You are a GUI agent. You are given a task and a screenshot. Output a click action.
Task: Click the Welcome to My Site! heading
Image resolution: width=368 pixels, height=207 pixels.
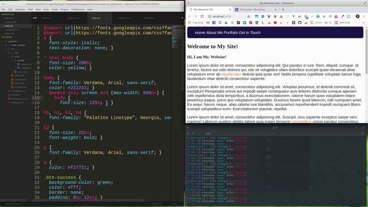pos(212,47)
